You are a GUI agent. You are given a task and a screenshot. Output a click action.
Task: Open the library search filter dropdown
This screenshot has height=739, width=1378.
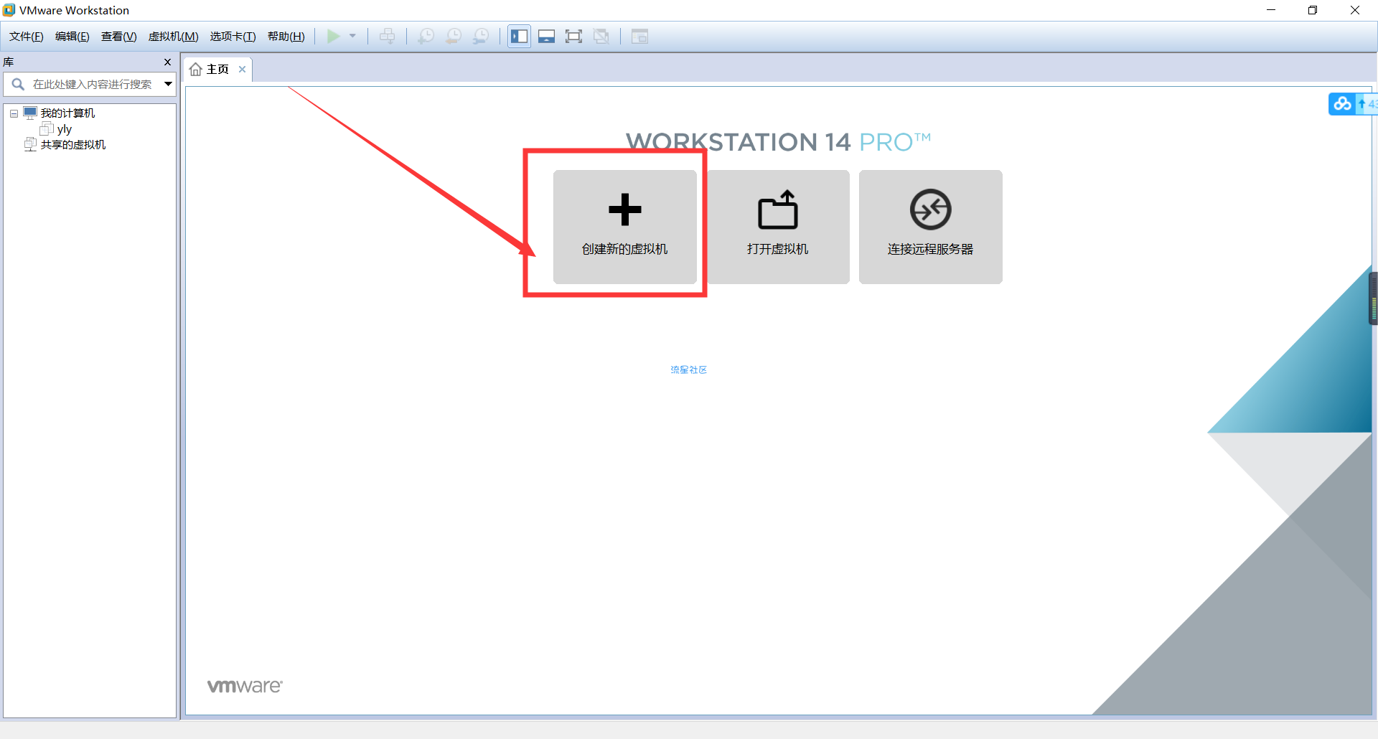(168, 84)
